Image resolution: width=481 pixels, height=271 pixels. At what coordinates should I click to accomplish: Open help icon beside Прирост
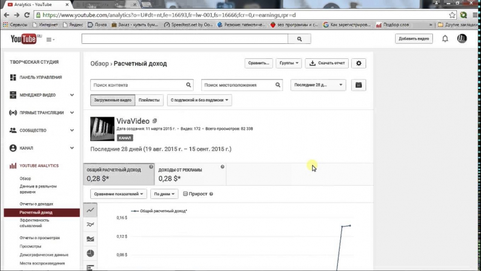pos(211,194)
